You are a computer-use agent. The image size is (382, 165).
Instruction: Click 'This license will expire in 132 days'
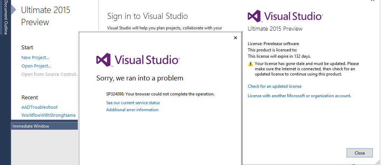pos(279,56)
